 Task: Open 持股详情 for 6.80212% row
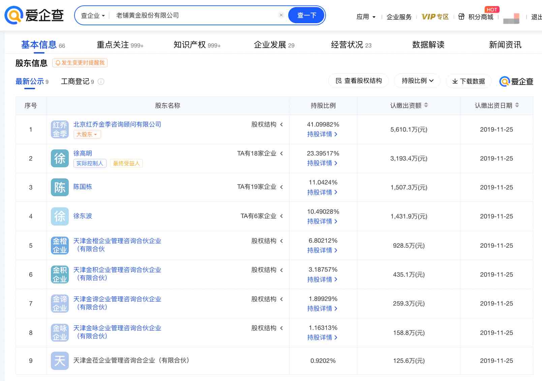[322, 250]
